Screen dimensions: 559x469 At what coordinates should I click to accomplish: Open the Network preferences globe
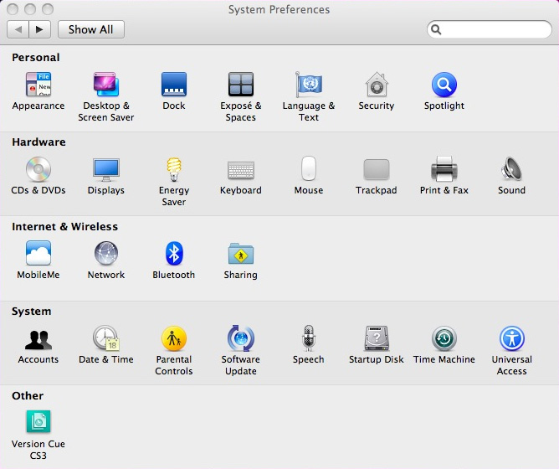[x=106, y=255]
